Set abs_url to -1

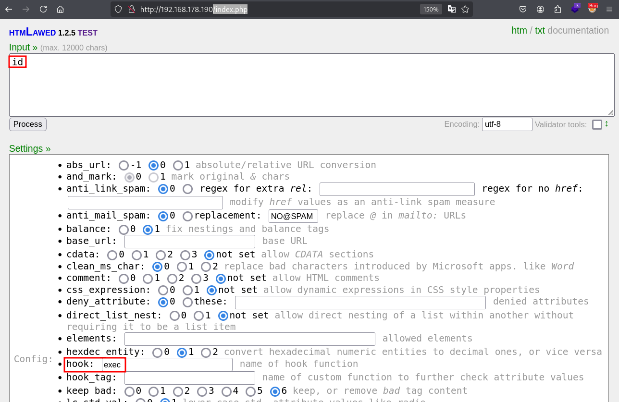point(124,165)
